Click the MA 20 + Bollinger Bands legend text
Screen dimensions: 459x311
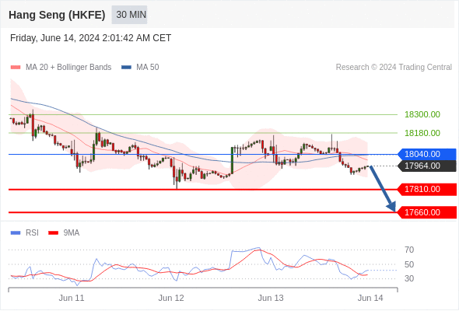[x=68, y=68]
